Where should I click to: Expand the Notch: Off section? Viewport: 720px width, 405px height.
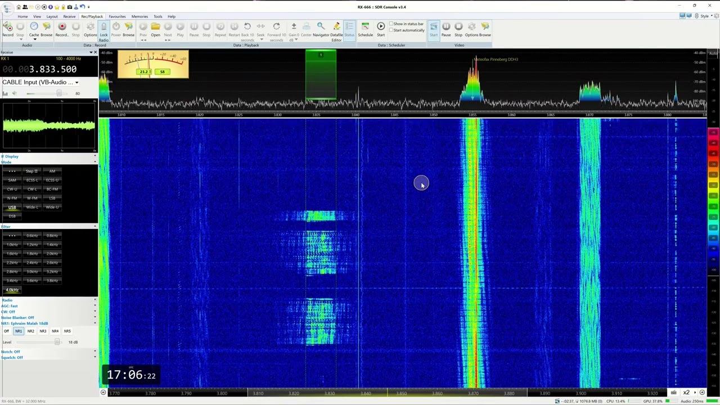tap(94, 352)
